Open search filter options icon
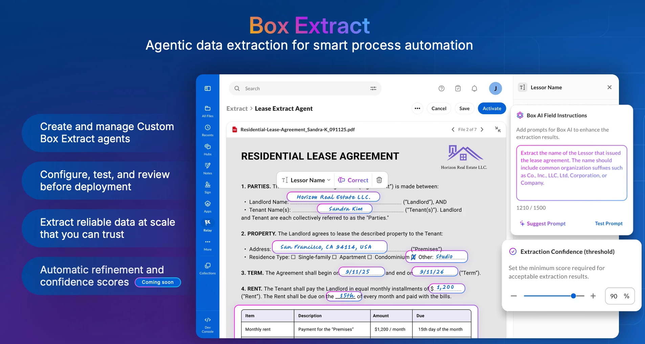 tap(373, 89)
